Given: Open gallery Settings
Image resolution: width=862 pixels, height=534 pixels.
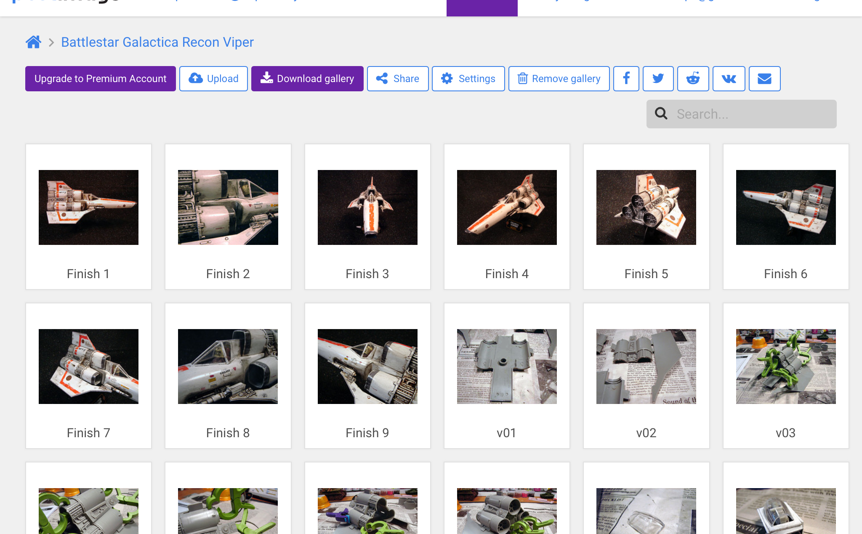Looking at the screenshot, I should [x=468, y=79].
